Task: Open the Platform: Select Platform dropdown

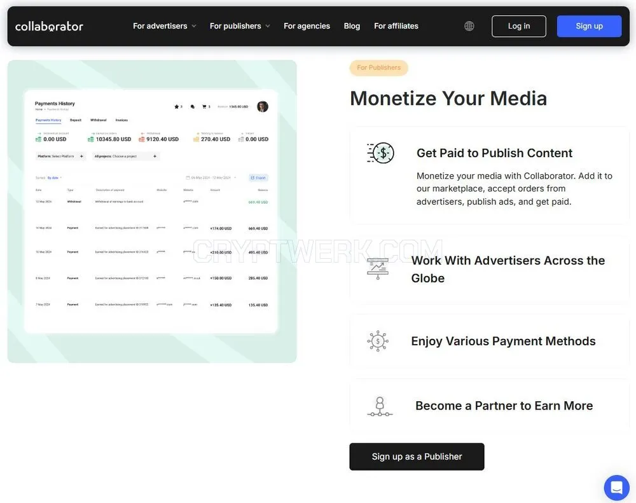Action: coord(60,156)
